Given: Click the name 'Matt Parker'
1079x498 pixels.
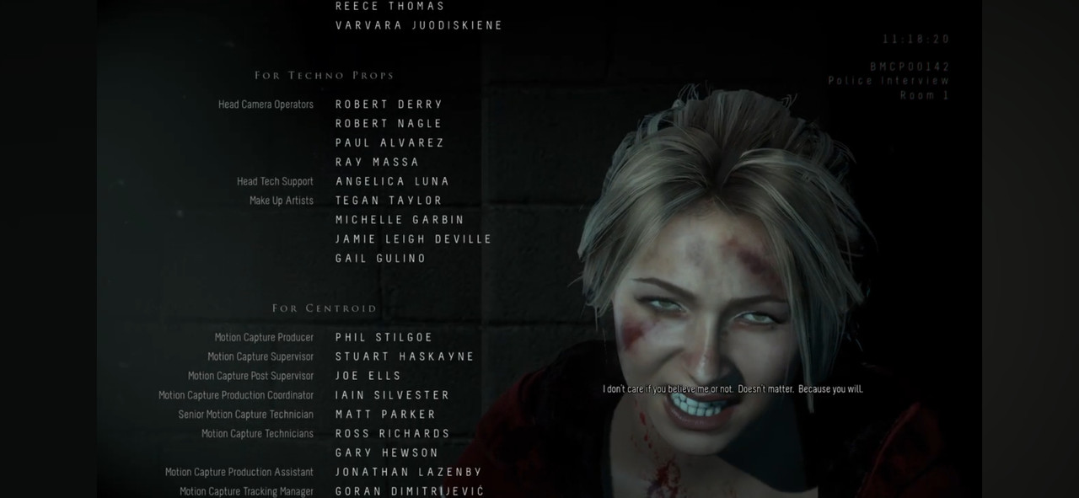Looking at the screenshot, I should click(x=385, y=415).
